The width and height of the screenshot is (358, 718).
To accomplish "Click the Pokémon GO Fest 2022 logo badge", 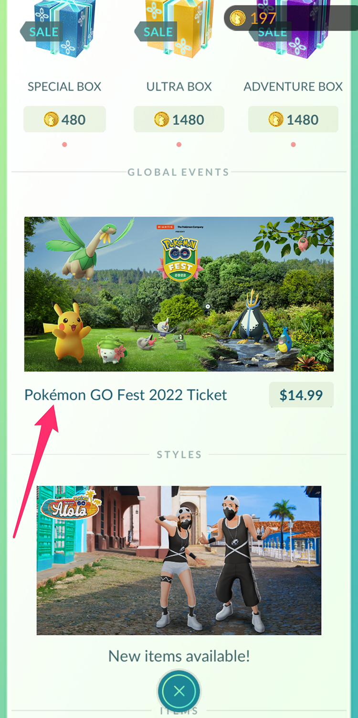I will tap(180, 258).
